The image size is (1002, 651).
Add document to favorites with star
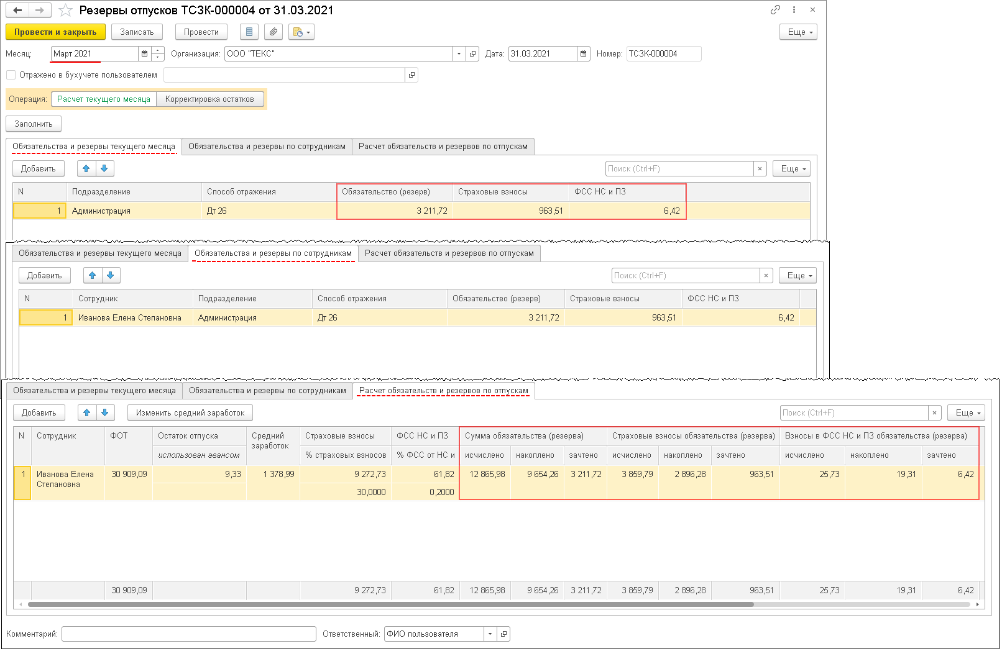click(x=65, y=11)
